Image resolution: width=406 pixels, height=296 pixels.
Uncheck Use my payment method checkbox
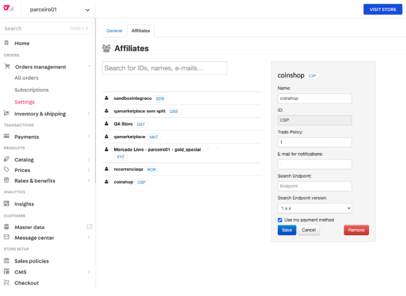[x=280, y=220]
